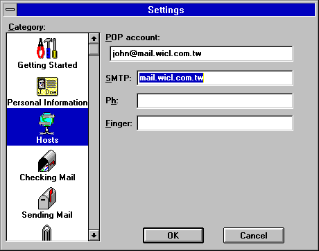Image resolution: width=319 pixels, height=251 pixels.
Task: Click the category scrollbar thumb
Action: click(94, 49)
